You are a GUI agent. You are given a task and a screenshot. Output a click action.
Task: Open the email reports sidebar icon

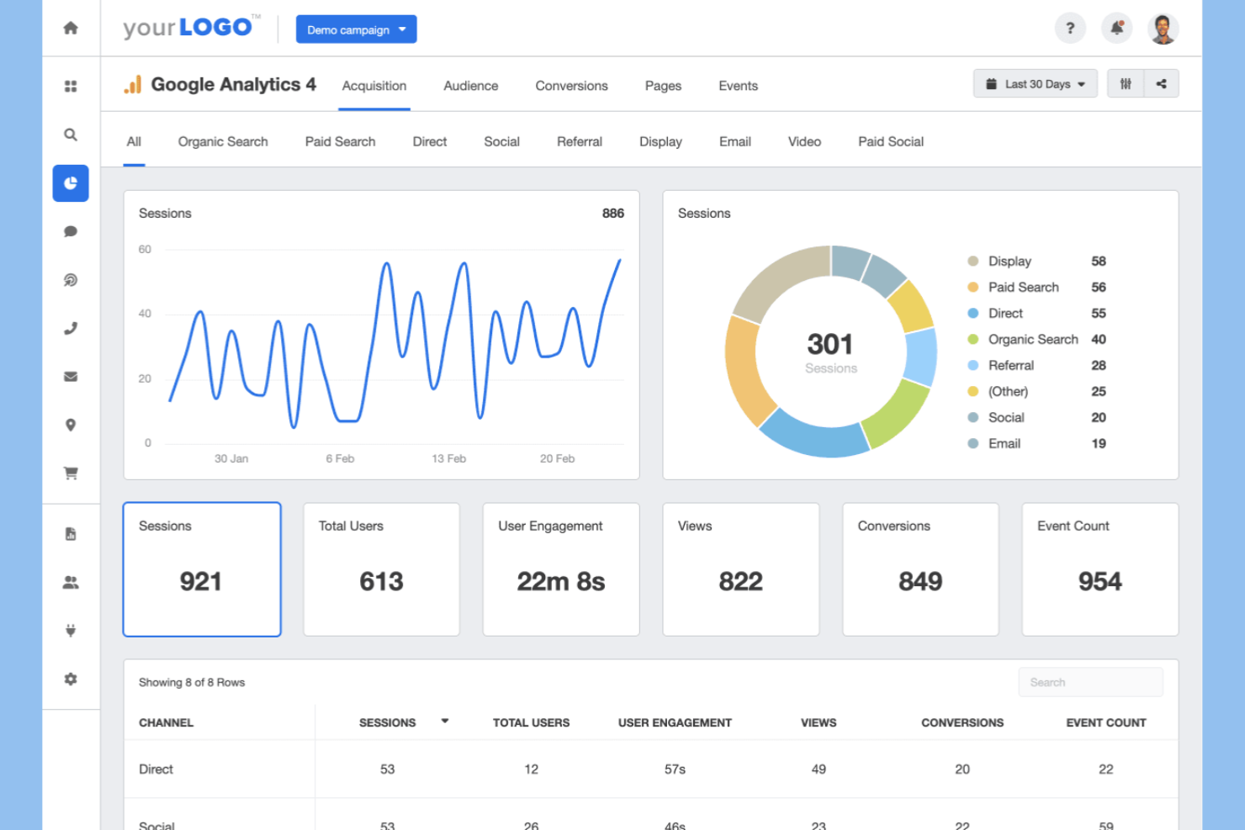pos(71,376)
